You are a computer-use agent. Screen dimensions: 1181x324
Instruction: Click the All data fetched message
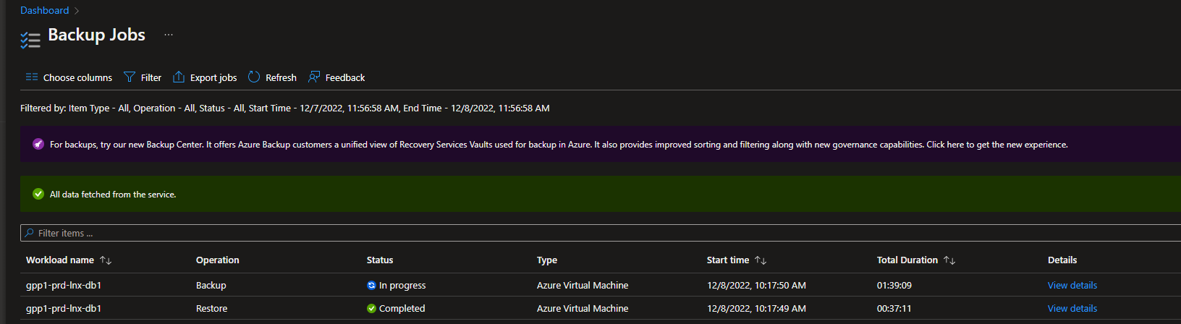point(113,194)
